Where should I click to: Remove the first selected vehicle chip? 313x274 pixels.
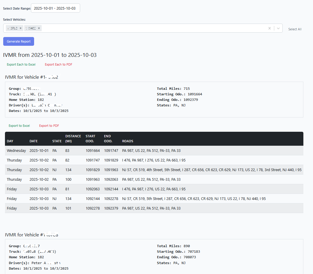coord(20,28)
